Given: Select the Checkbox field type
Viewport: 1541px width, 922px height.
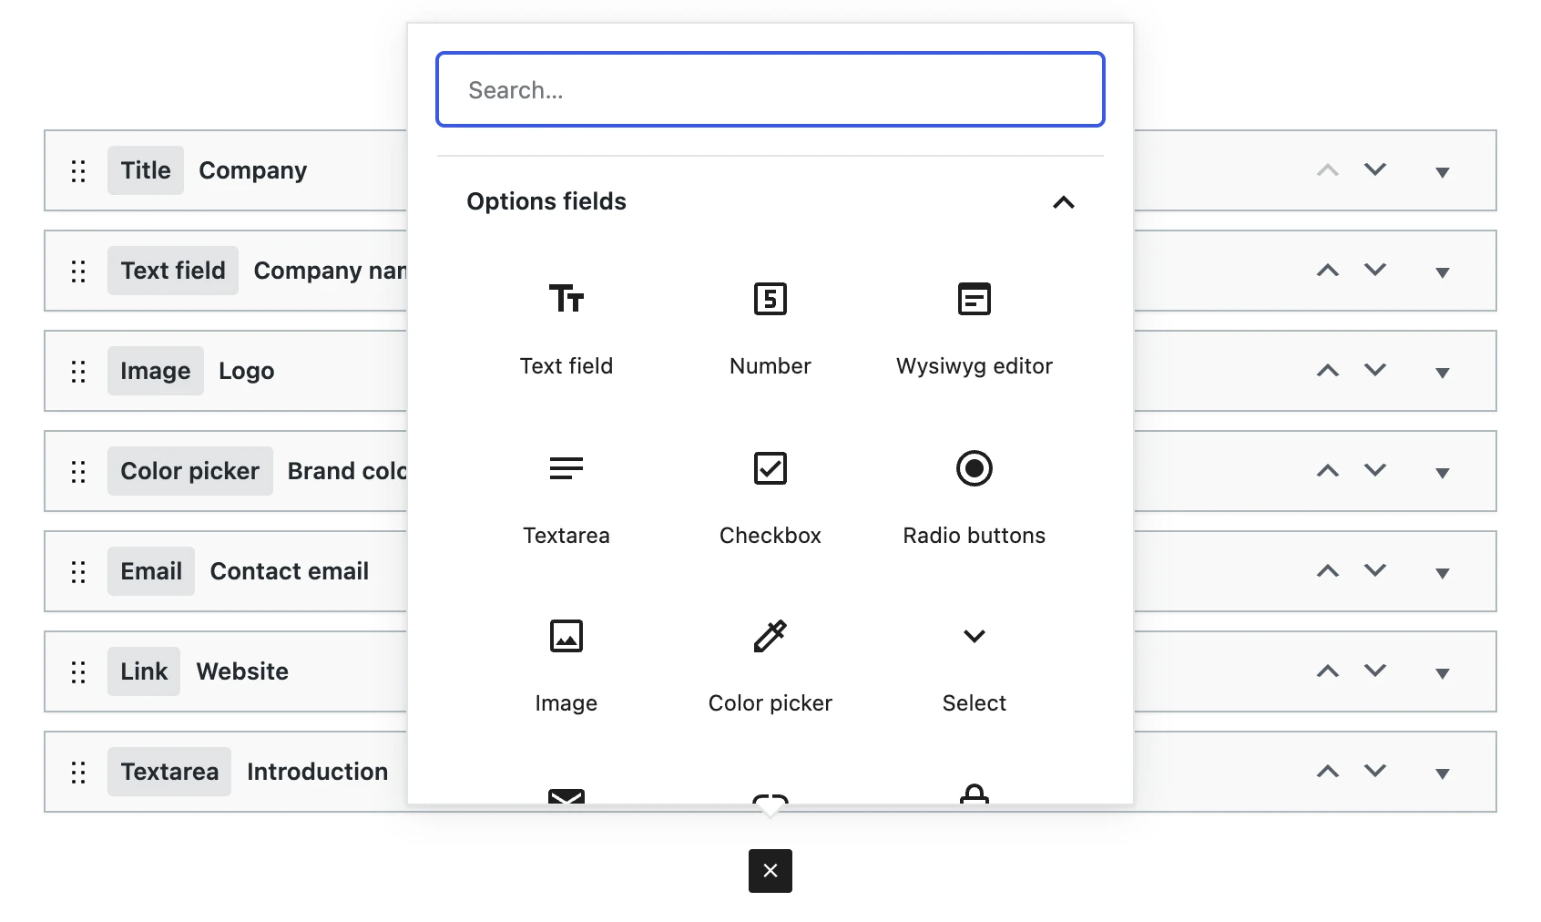Looking at the screenshot, I should [770, 498].
